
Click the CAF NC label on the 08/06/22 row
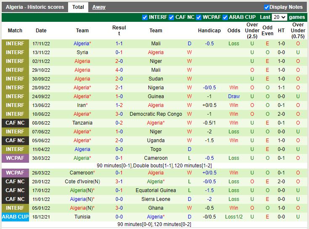coord(15,123)
